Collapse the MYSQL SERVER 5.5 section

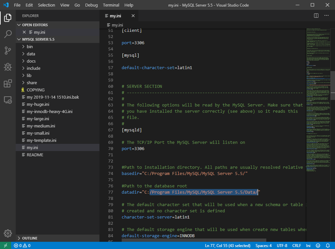tap(38, 39)
